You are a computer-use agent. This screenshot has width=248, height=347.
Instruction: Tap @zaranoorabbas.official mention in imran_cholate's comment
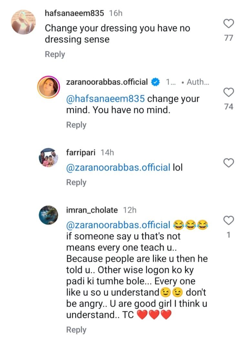click(x=118, y=225)
